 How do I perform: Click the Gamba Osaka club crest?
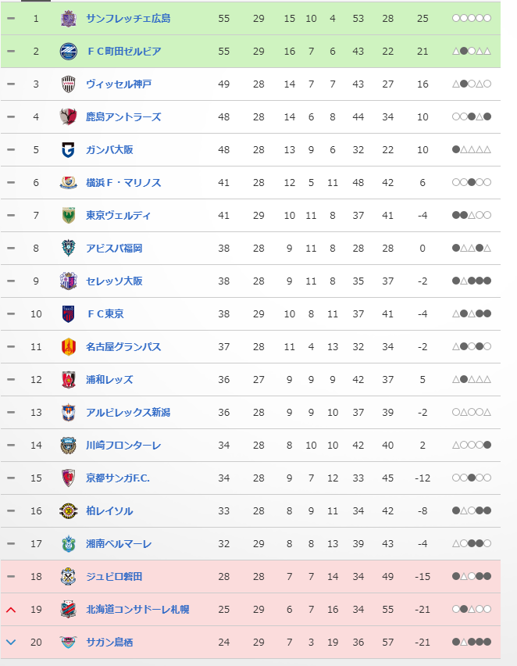[x=69, y=150]
